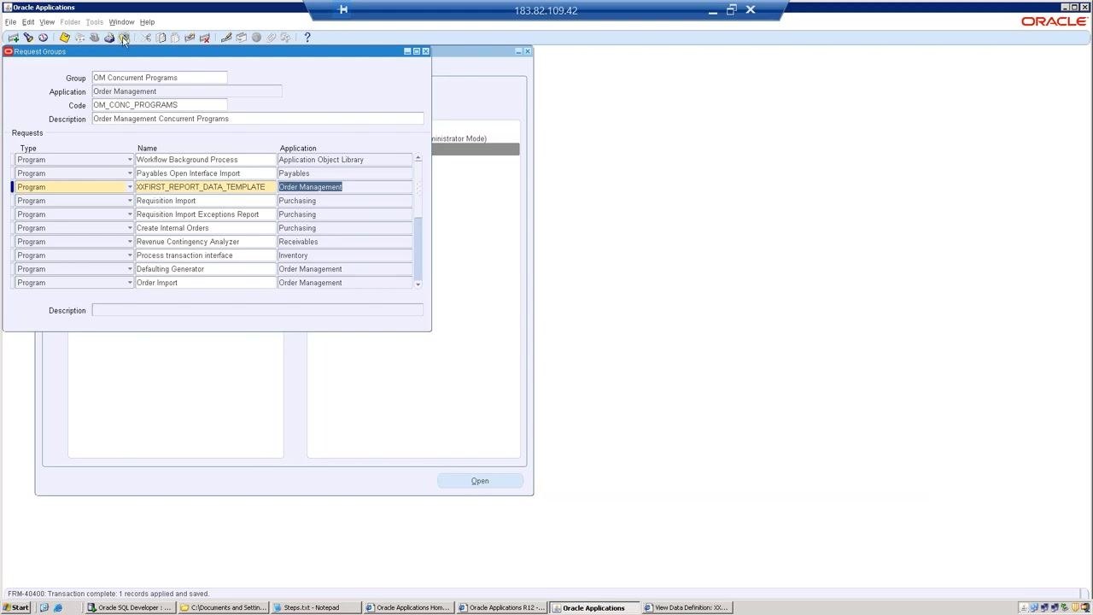Viewport: 1093px width, 615px height.
Task: Click the Window Help question mark icon
Action: pos(307,38)
